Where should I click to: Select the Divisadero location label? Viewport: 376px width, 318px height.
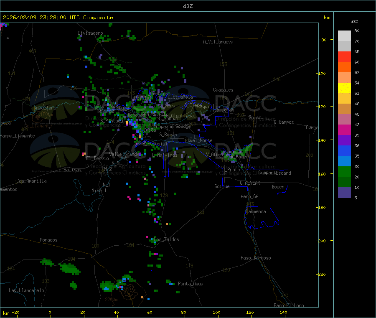(90, 33)
